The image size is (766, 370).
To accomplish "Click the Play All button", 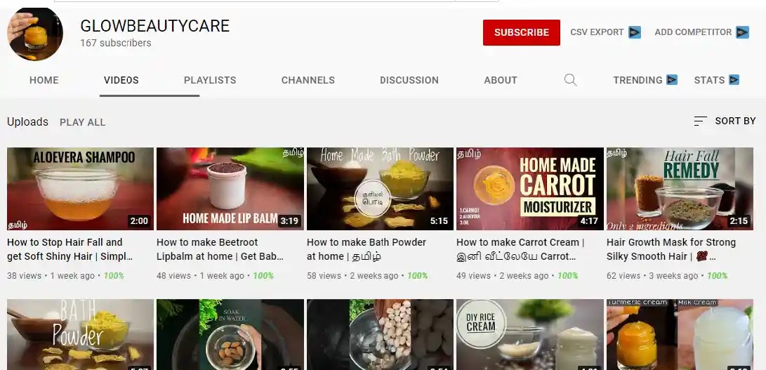I will [83, 122].
